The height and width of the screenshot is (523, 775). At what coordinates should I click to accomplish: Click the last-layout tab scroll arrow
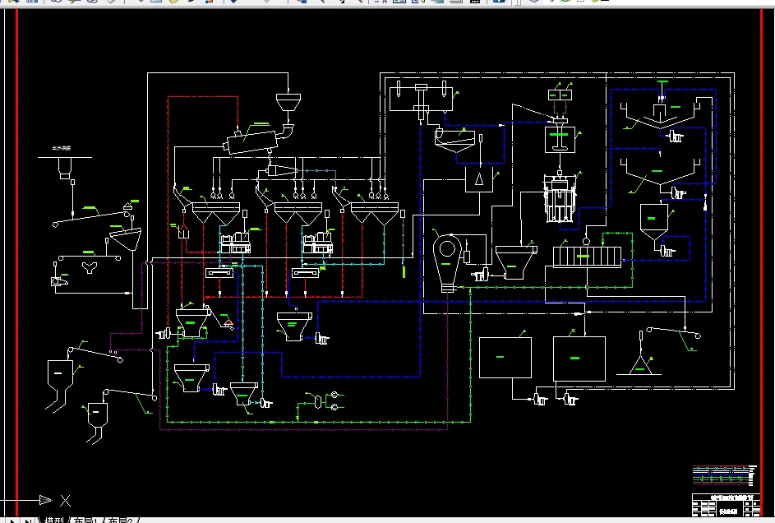(x=29, y=521)
